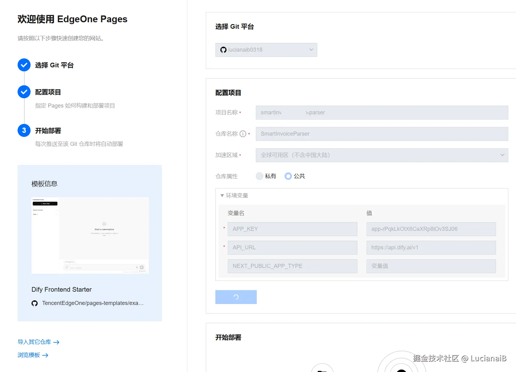Click the checkmark icon beside 配置项目 step
The height and width of the screenshot is (372, 516).
(24, 92)
